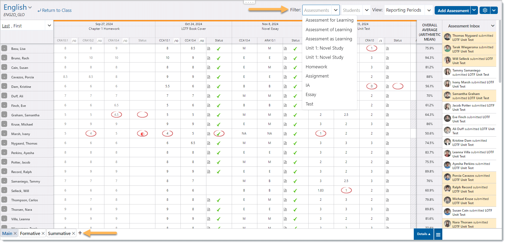Close the Formative tab
The width and height of the screenshot is (506, 244).
point(43,233)
